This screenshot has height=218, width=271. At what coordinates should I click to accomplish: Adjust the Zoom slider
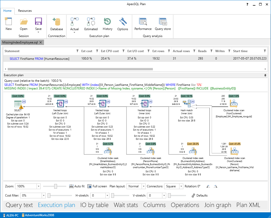55,186
